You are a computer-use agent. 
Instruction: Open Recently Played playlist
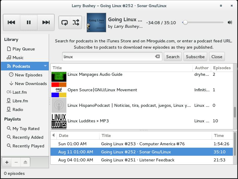coord(25,146)
